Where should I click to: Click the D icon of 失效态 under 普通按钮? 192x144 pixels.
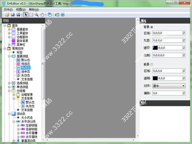point(18,75)
